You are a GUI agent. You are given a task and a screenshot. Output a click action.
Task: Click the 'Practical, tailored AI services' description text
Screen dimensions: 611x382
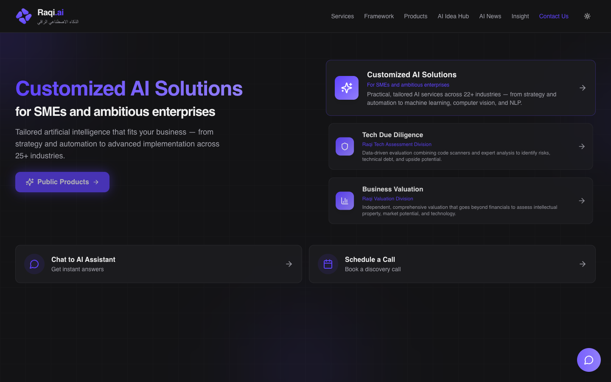coord(462,98)
